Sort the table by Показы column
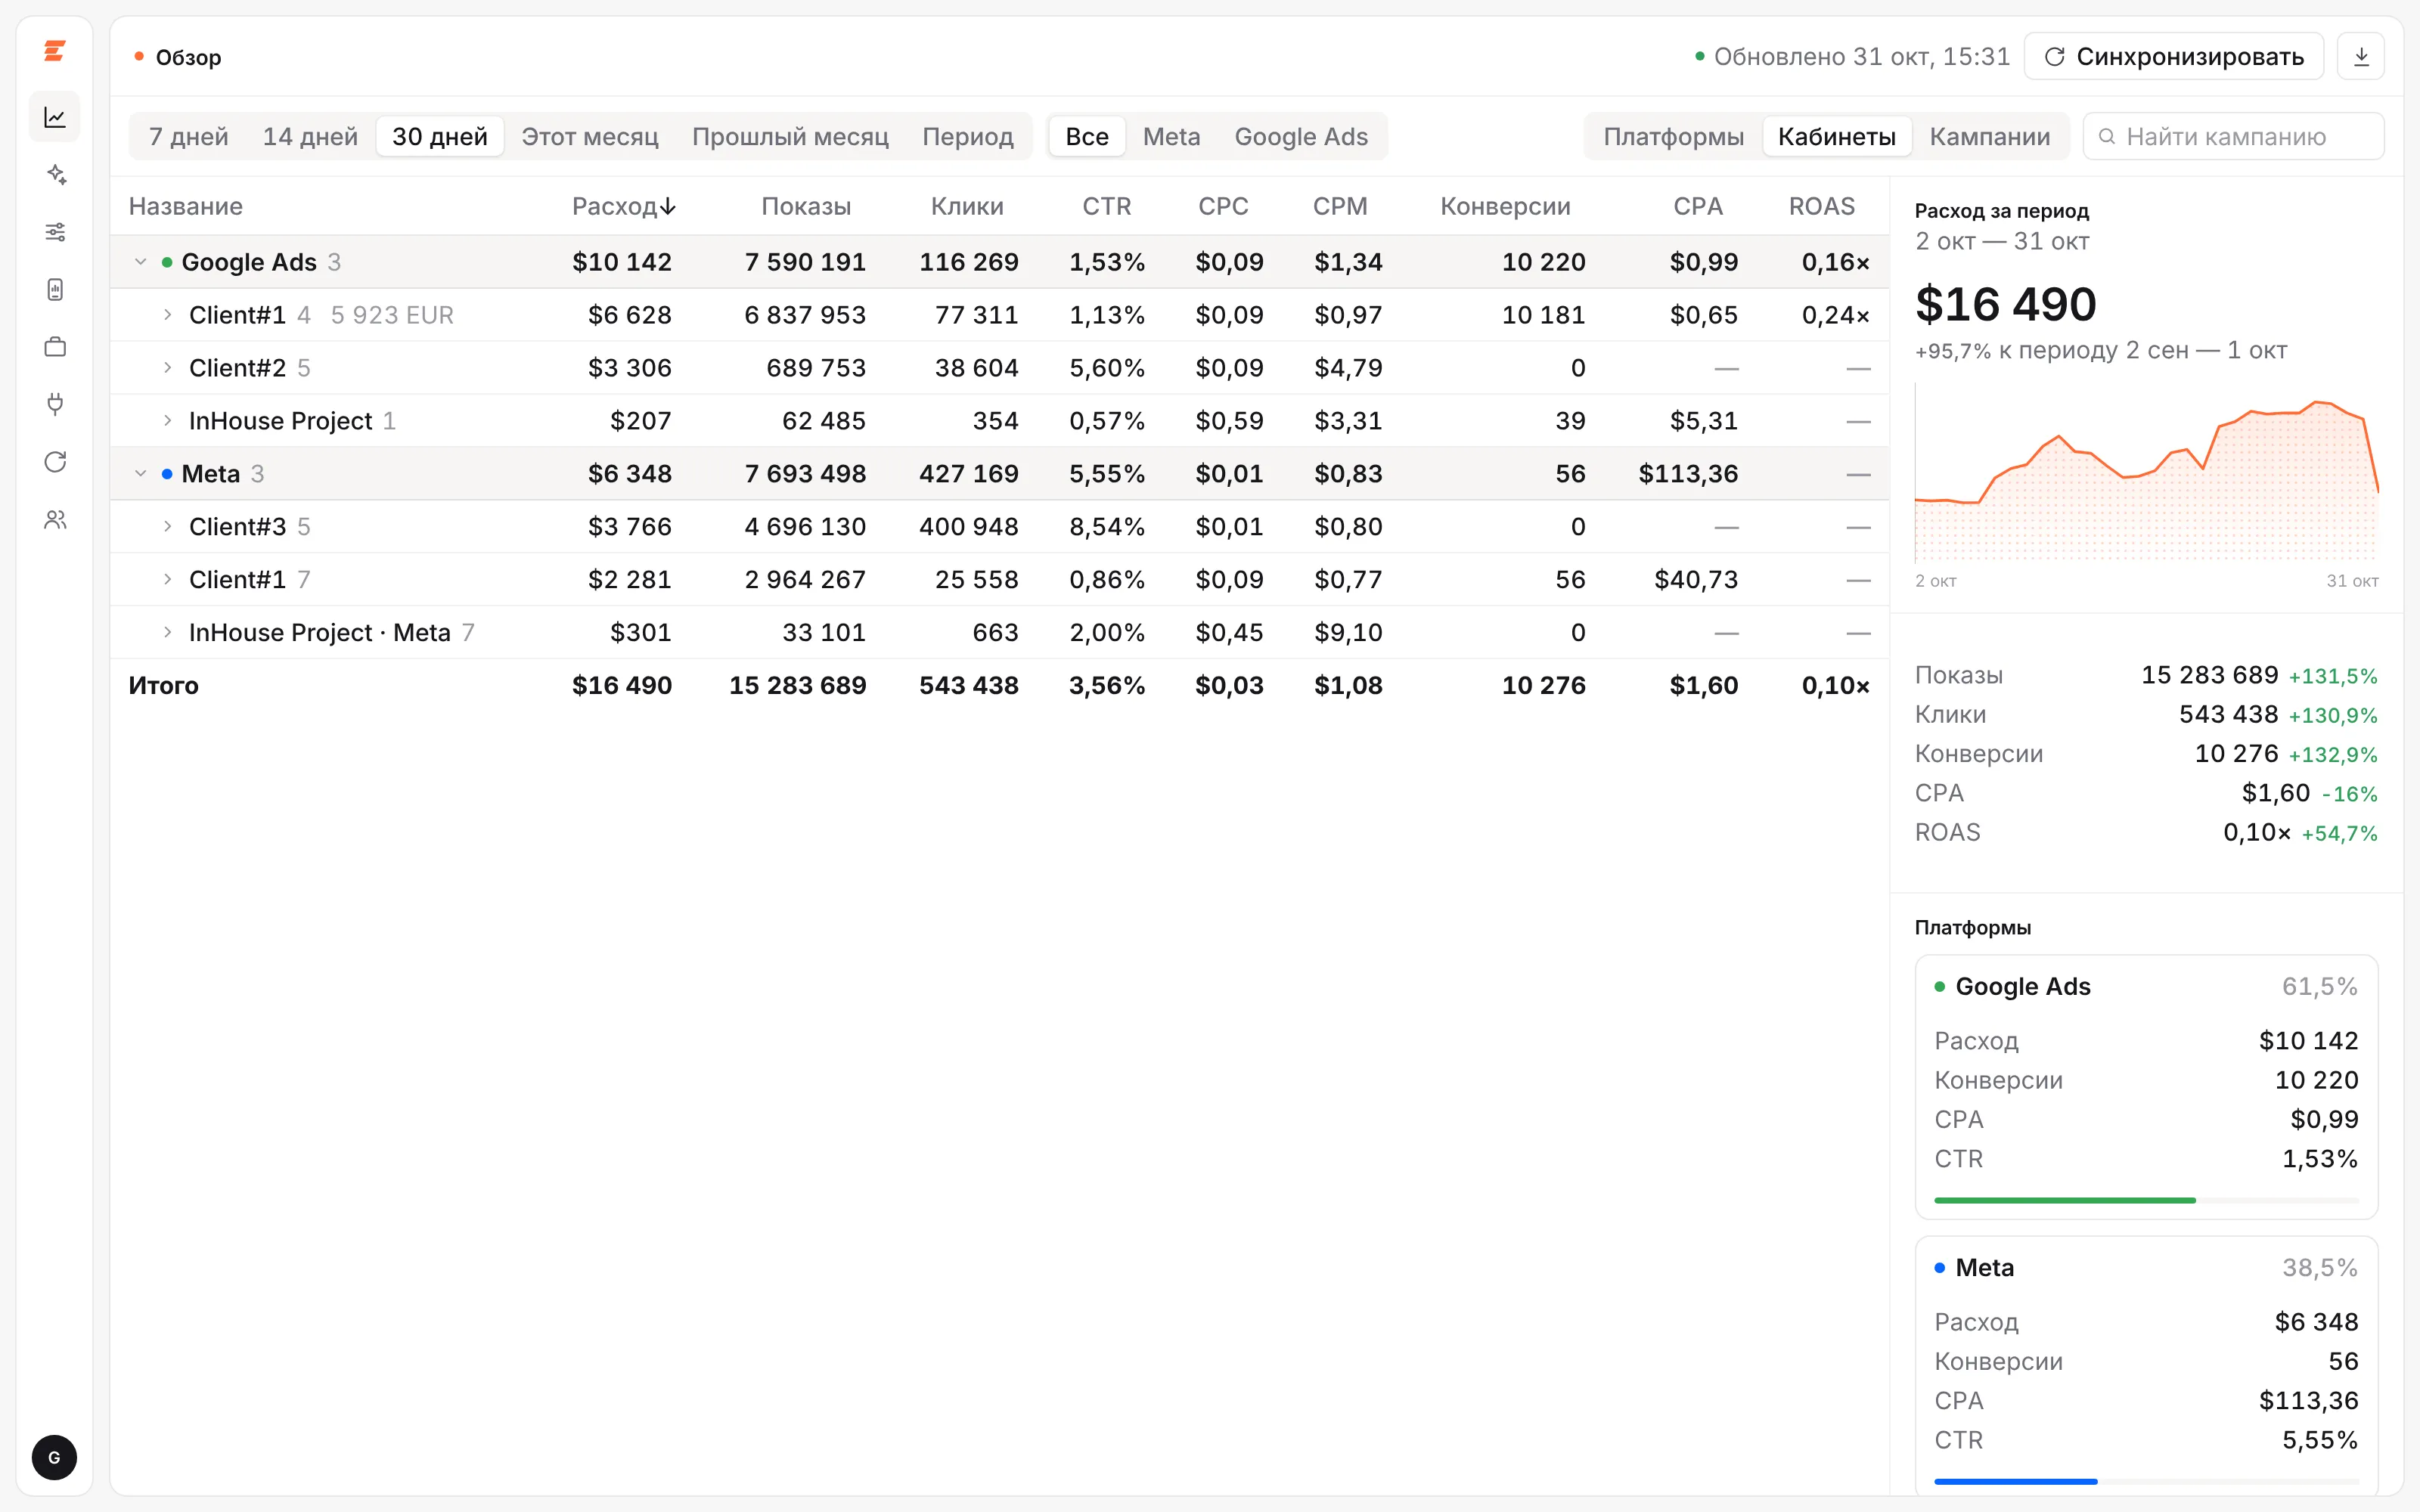The height and width of the screenshot is (1512, 2420). click(806, 206)
